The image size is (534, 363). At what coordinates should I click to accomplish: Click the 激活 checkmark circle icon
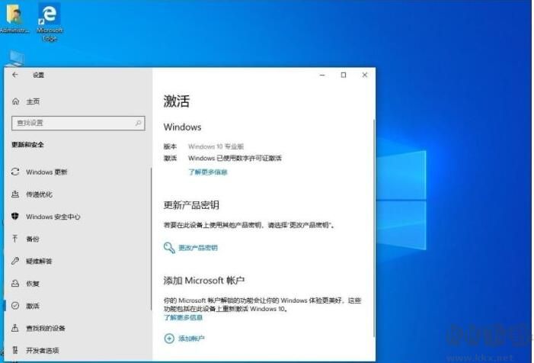[15, 306]
